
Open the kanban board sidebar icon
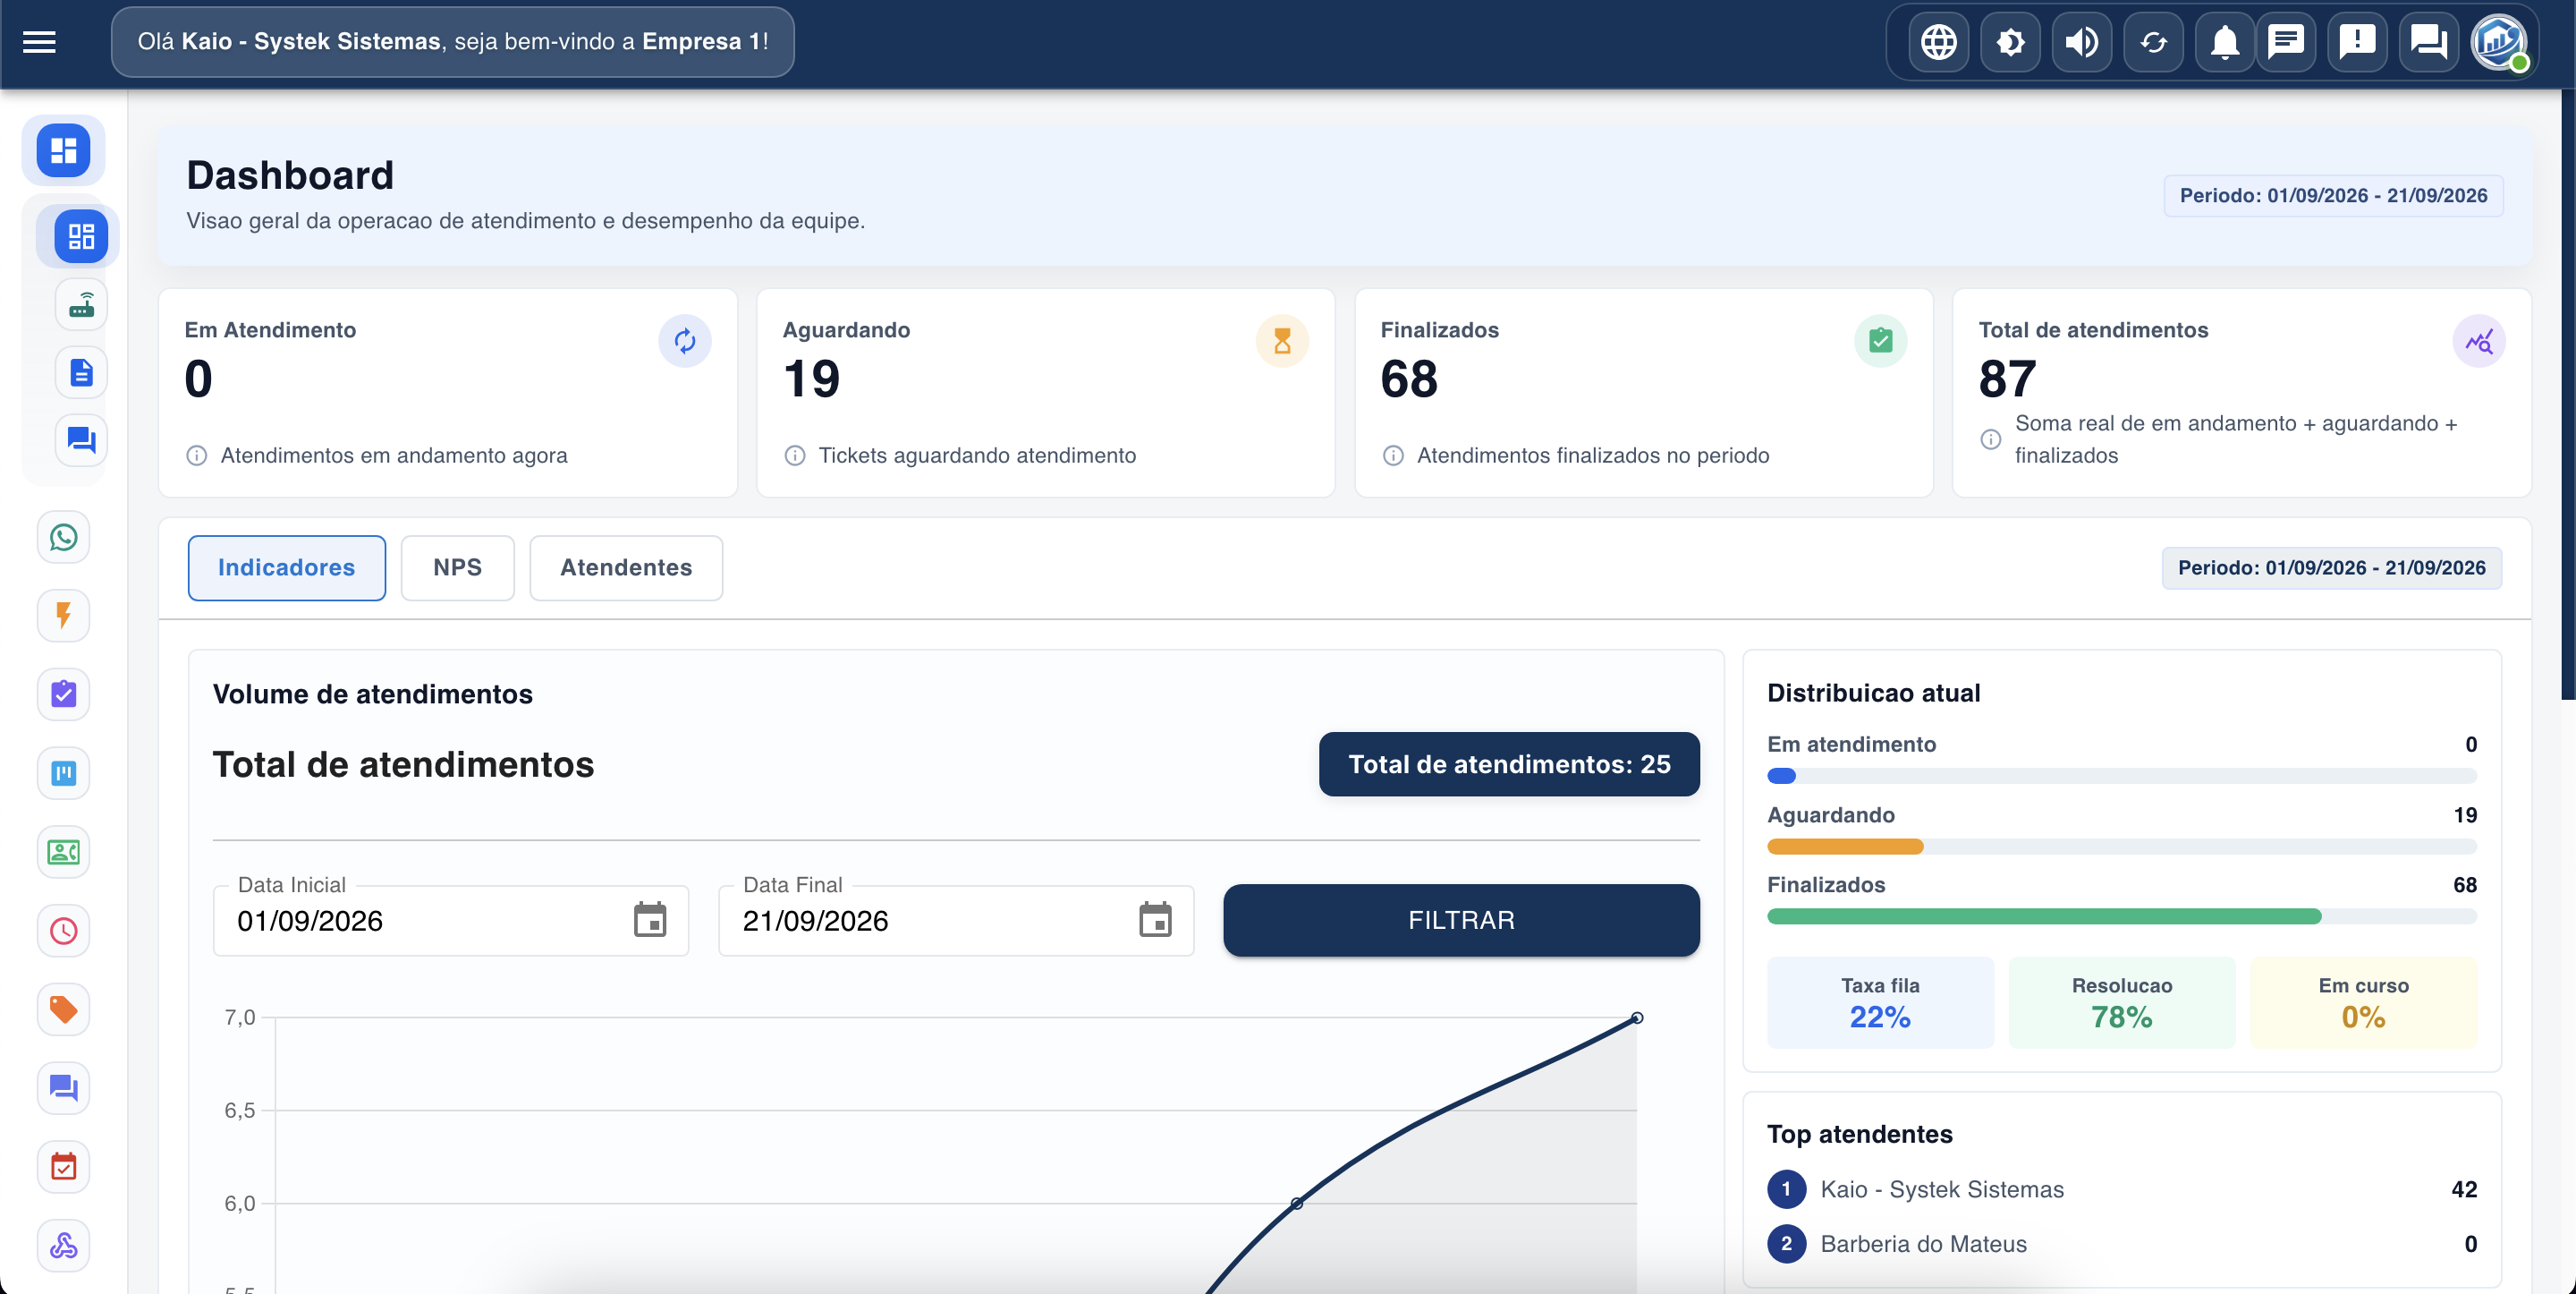point(63,773)
